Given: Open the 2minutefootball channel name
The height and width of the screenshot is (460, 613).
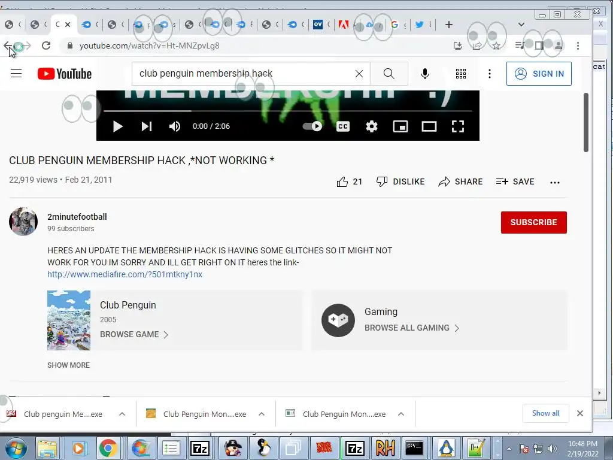Looking at the screenshot, I should coord(77,217).
